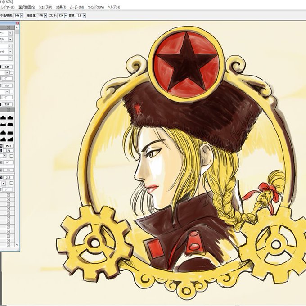Open the ウィンドウ(W) menu
Screen dimensions: 306x306
click(95, 7)
